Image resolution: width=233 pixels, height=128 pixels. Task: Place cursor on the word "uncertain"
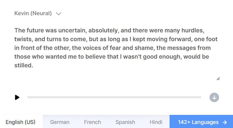tap(71, 30)
